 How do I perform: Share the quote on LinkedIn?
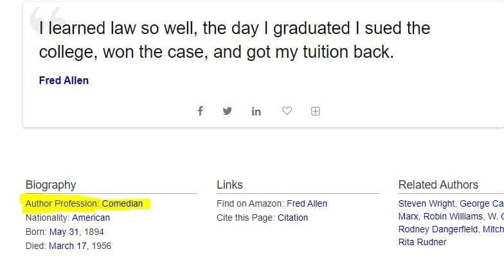click(256, 112)
